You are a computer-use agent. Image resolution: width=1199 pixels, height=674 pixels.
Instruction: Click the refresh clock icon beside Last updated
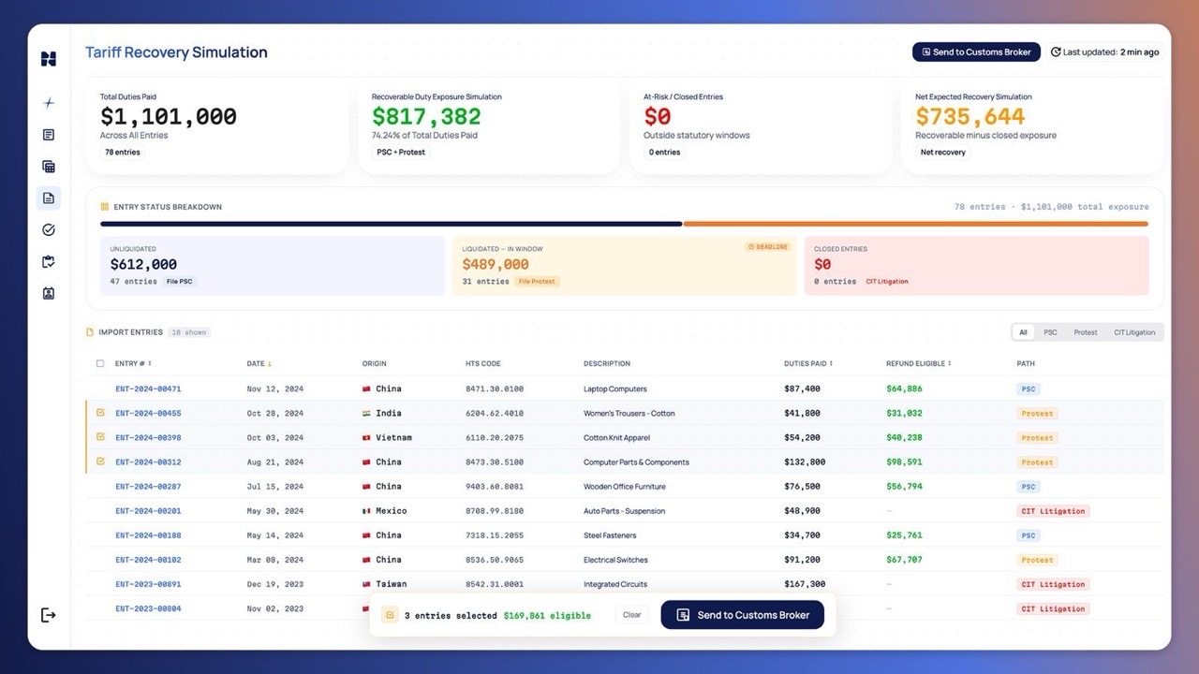coord(1056,52)
